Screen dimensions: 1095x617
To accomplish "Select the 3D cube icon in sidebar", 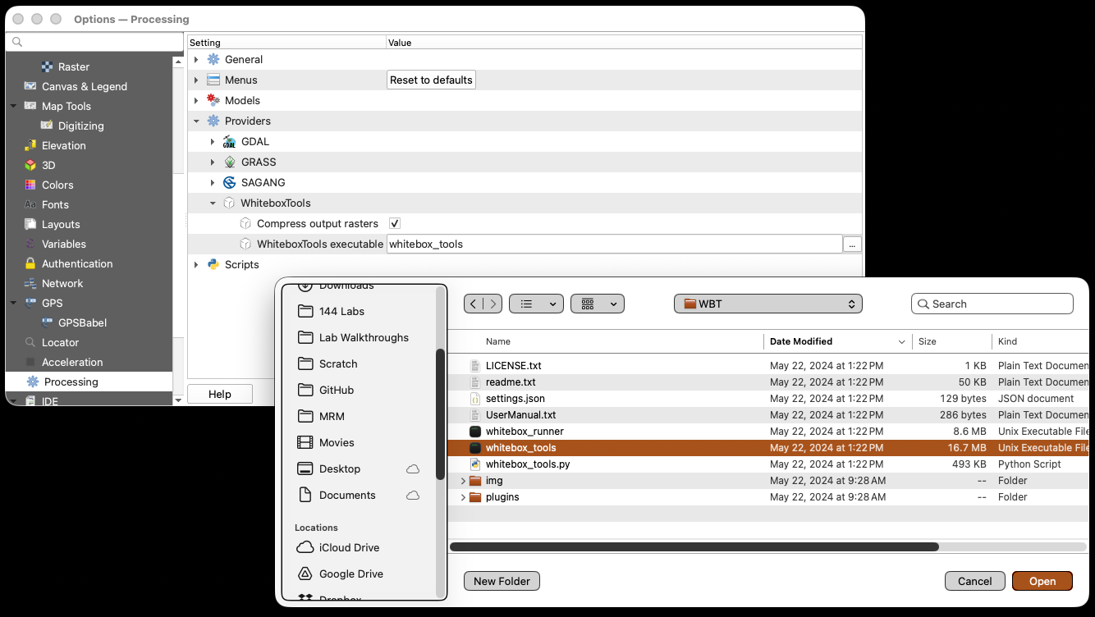I will point(30,165).
